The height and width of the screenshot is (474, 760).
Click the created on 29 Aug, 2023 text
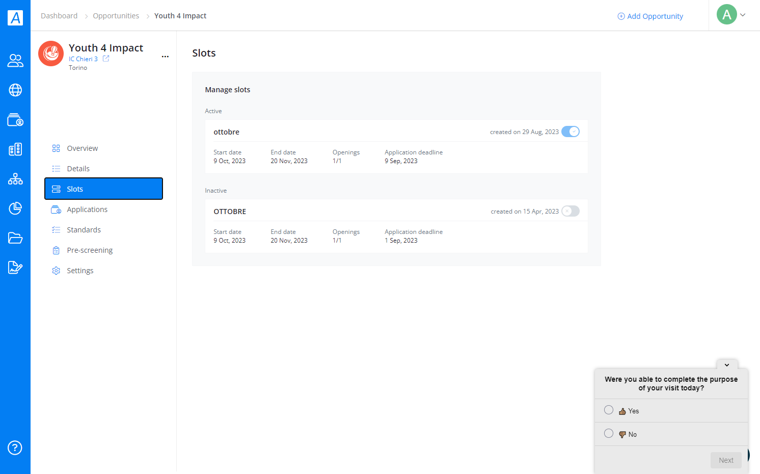524,132
